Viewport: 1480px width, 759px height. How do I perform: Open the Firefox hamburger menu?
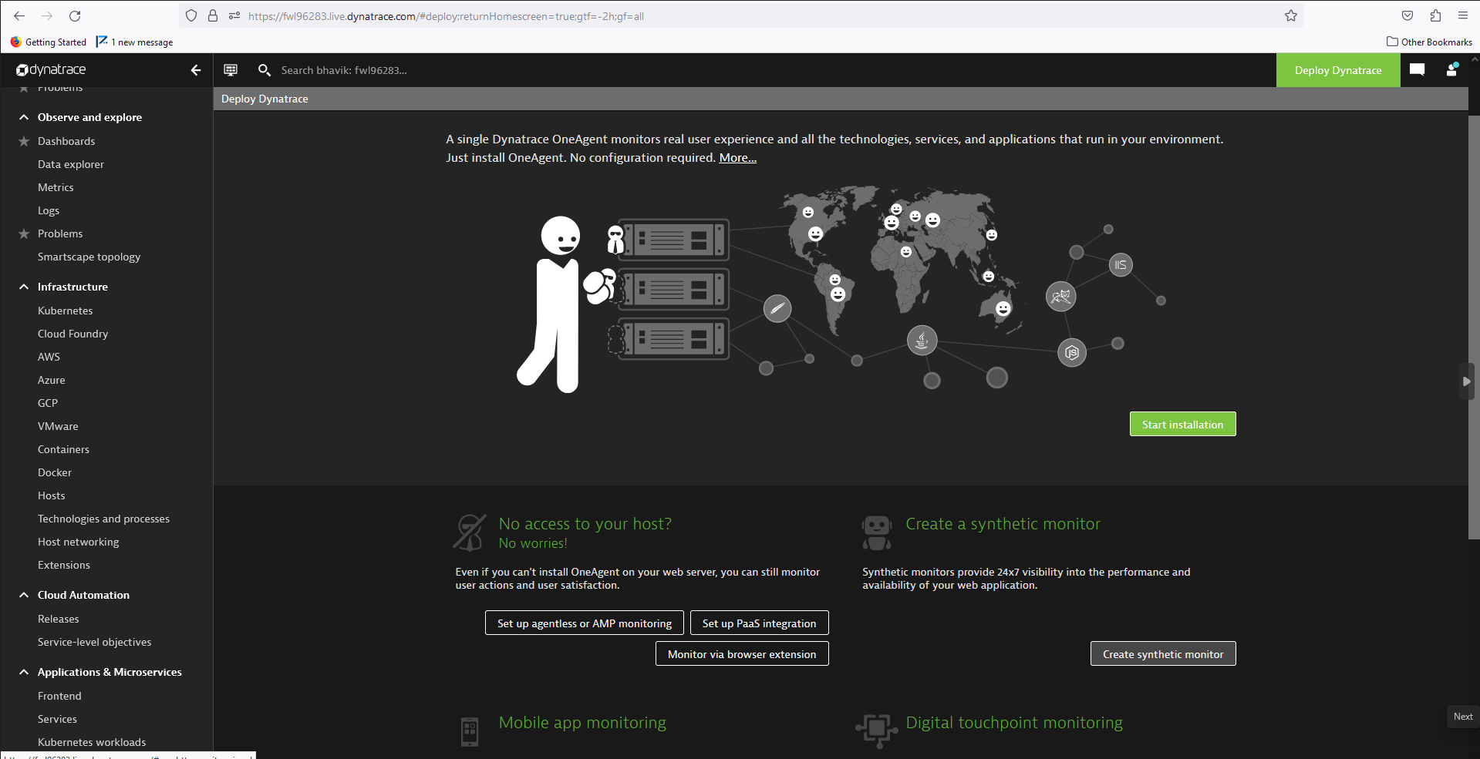1462,15
